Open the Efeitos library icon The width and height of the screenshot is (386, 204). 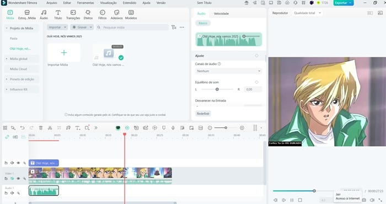coord(88,13)
